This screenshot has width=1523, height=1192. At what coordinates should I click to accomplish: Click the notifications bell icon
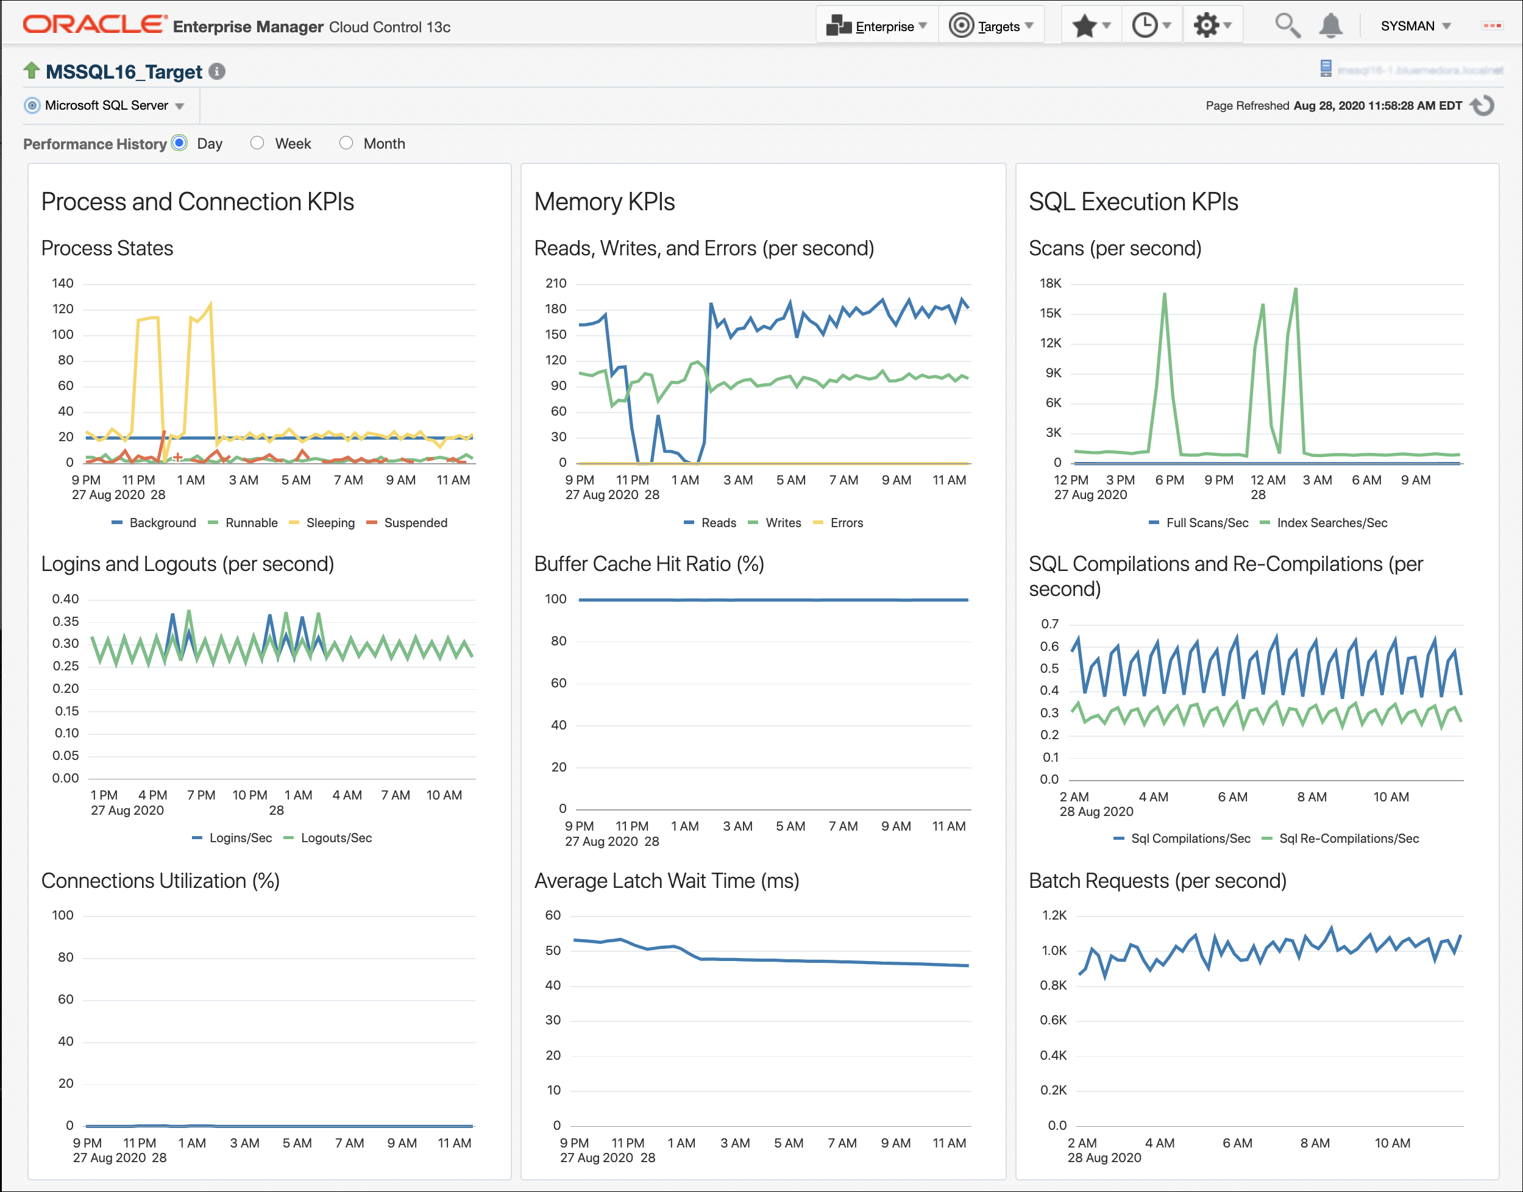1330,26
